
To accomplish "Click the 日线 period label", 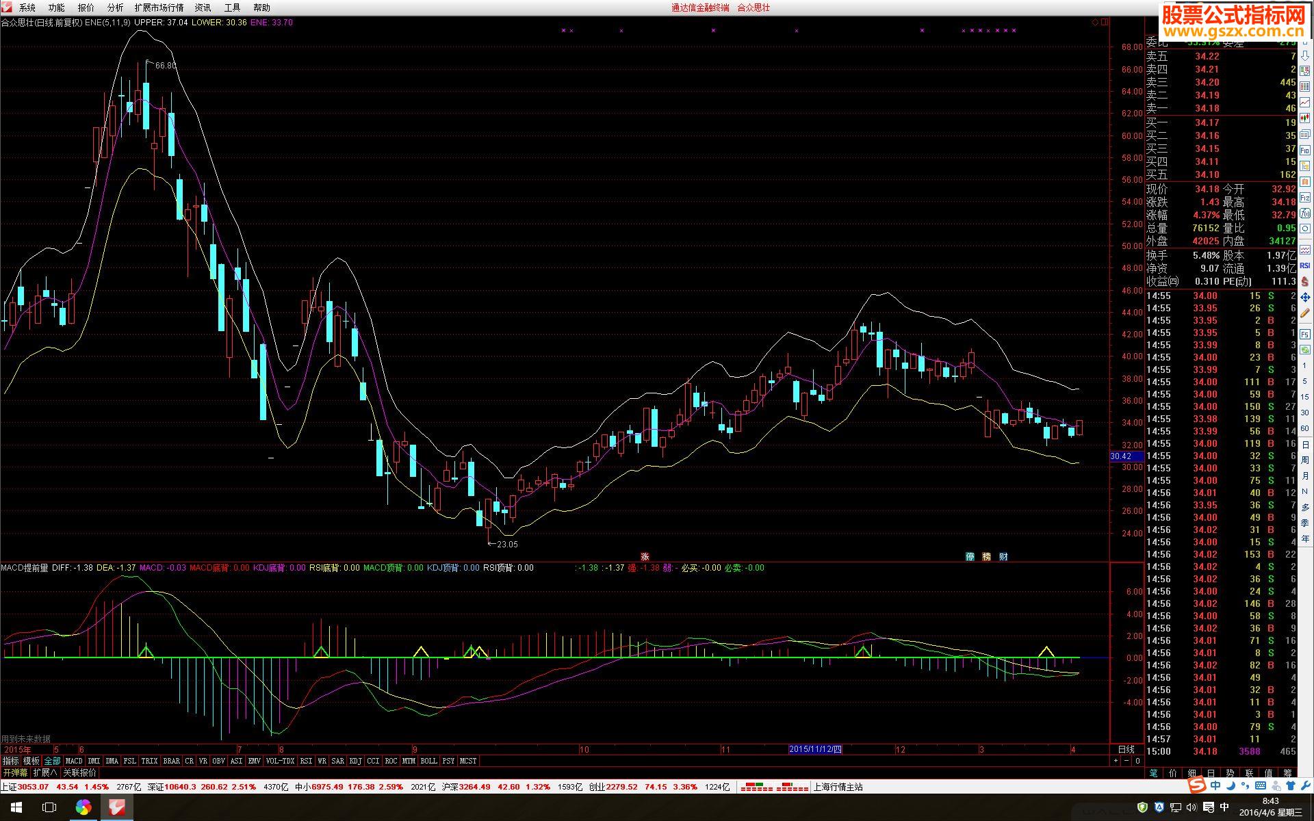I will pos(1126,750).
